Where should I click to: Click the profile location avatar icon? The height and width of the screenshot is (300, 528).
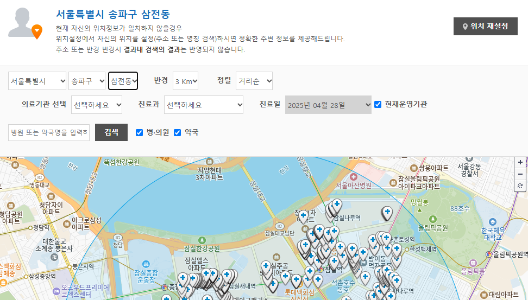click(25, 23)
